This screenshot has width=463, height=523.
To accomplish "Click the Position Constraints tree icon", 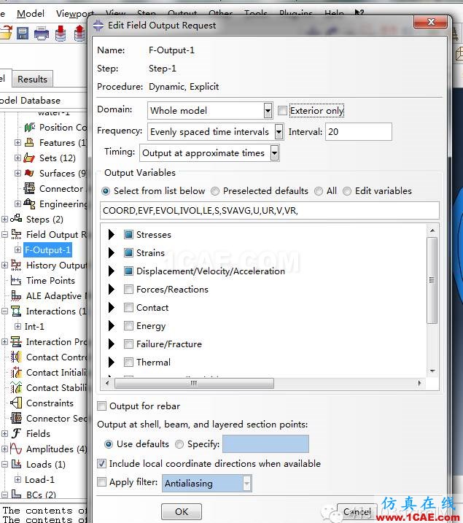I will coord(30,127).
